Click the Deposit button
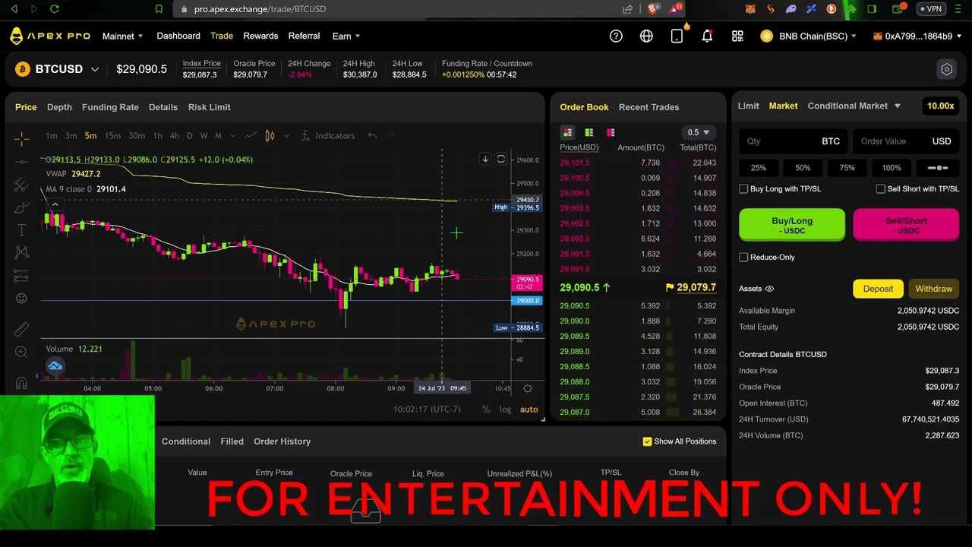972x547 pixels. [878, 289]
